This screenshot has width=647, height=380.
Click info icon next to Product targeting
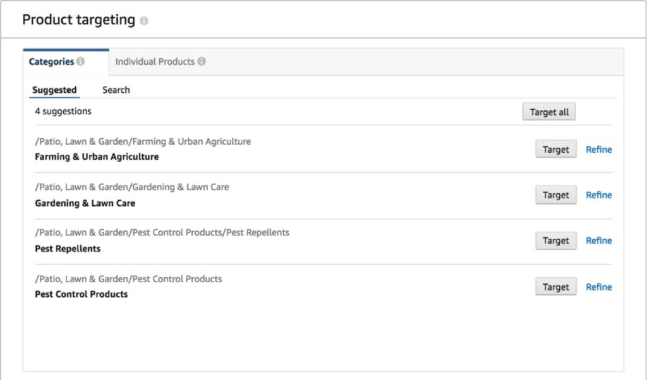point(144,21)
